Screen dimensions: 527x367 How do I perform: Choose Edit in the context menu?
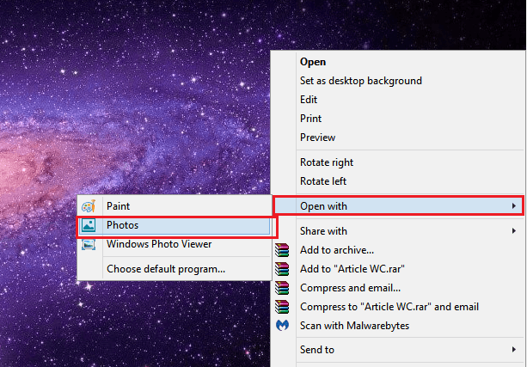click(398, 100)
